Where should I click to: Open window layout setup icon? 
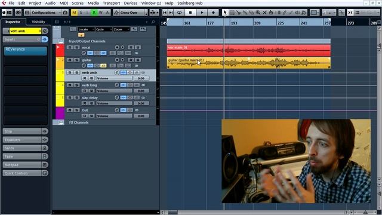pos(10,13)
